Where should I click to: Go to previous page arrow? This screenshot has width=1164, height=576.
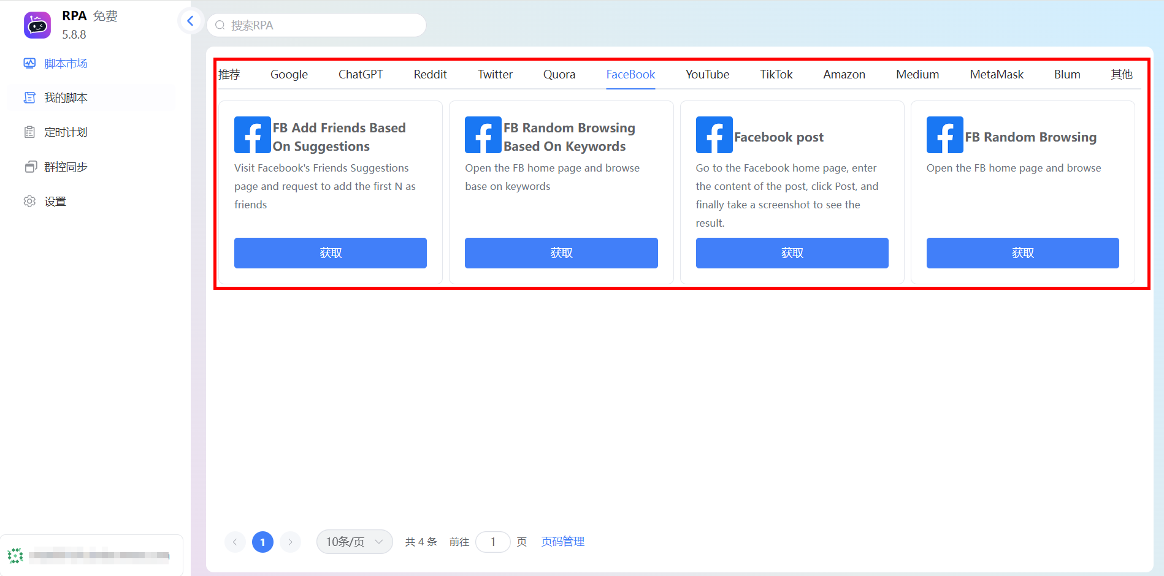[x=235, y=542]
